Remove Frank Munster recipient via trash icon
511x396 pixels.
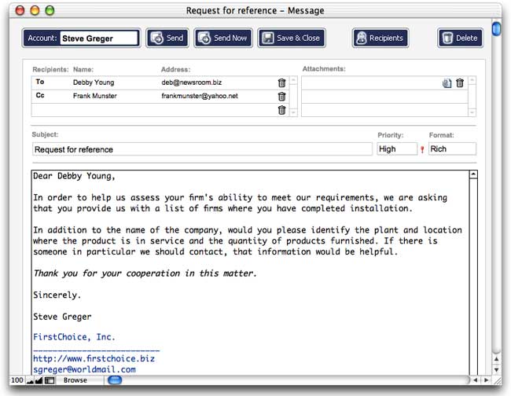click(x=282, y=97)
